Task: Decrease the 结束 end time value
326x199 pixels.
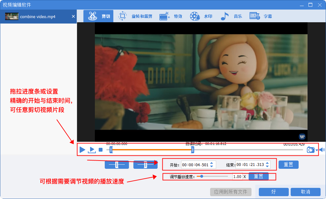Action: click(267, 166)
